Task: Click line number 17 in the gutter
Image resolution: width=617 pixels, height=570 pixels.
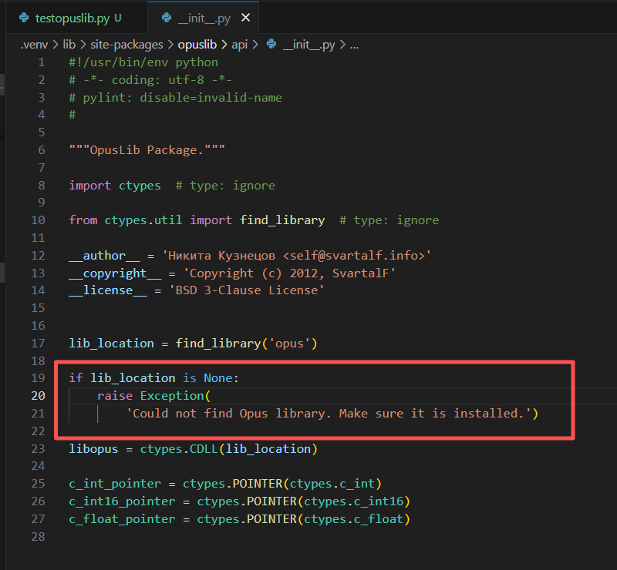Action: pos(38,343)
